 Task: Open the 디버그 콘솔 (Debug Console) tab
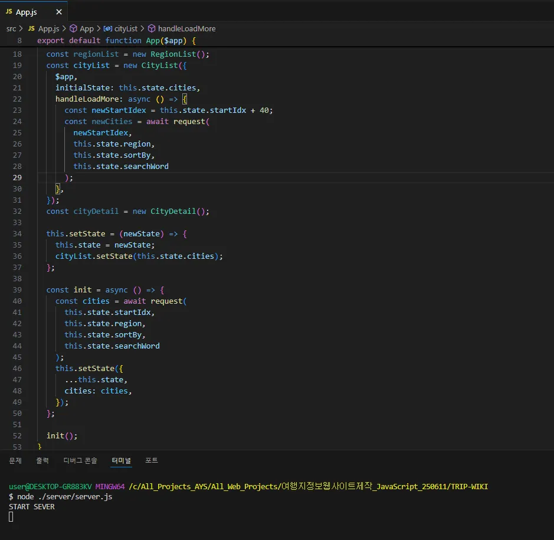(80, 460)
